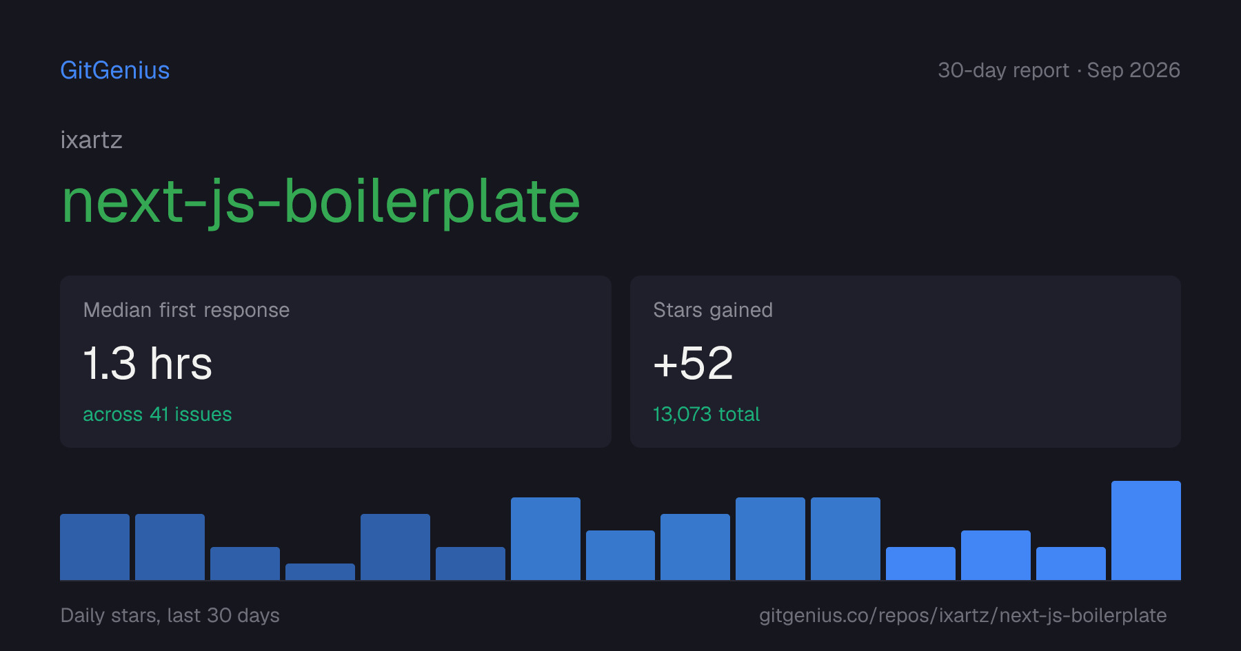The height and width of the screenshot is (651, 1241).
Task: Select the across 41 issues text
Action: [x=157, y=414]
